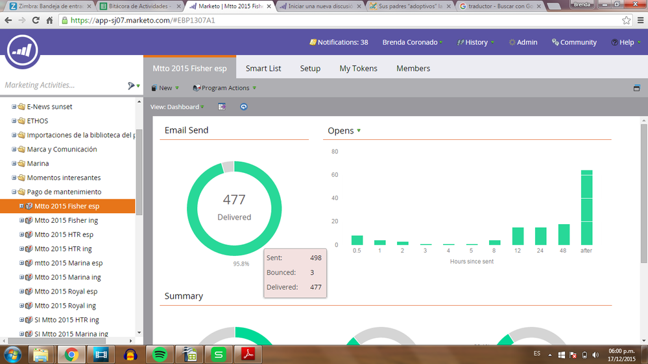Expand the Momentos interesantes folder

pos(14,178)
